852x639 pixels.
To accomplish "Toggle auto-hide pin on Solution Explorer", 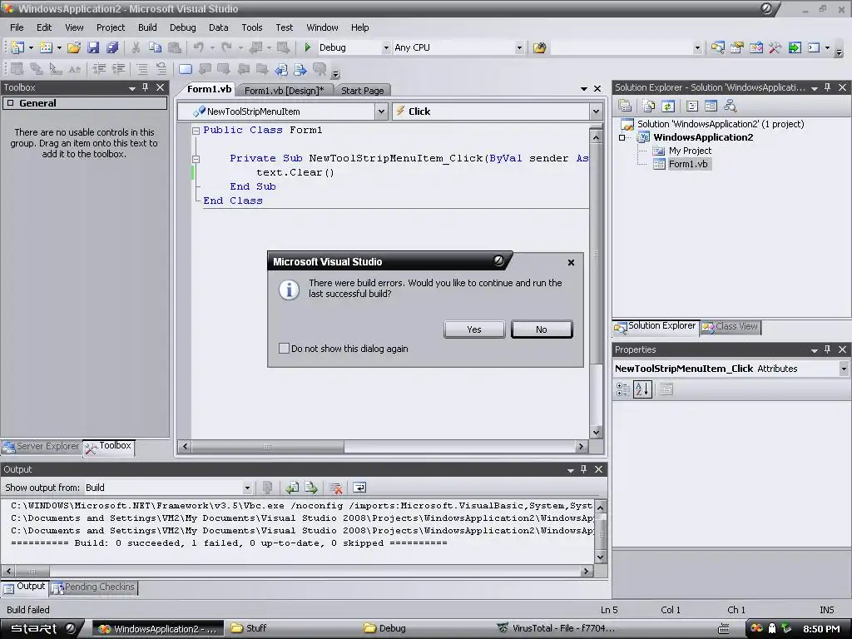I will coord(828,87).
